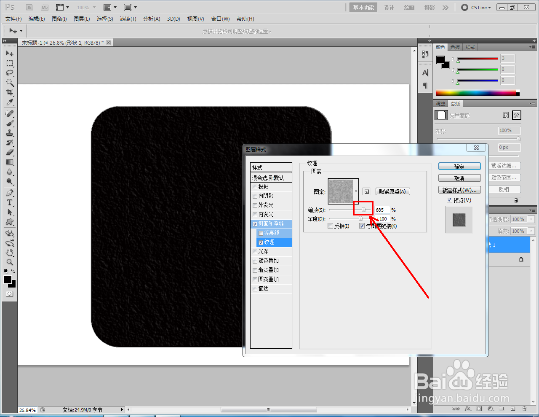The image size is (539, 417).
Task: Enable the 投影 drop shadow checkbox
Action: coord(255,187)
